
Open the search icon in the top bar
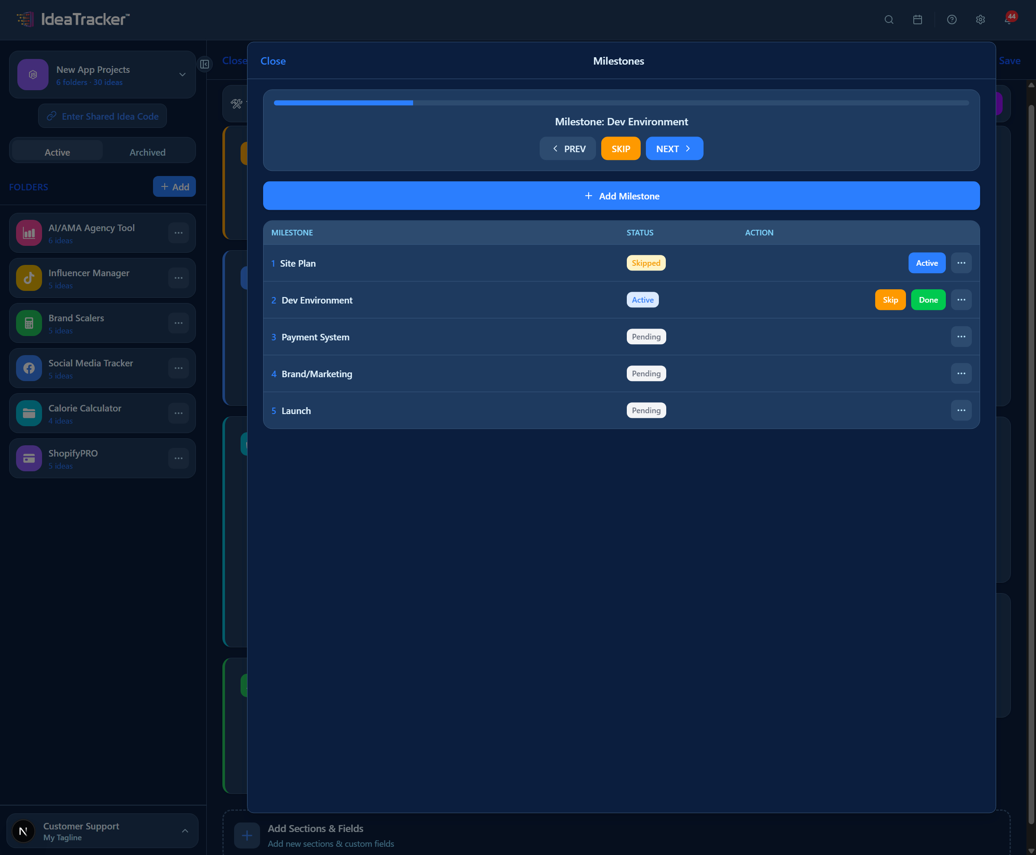889,20
